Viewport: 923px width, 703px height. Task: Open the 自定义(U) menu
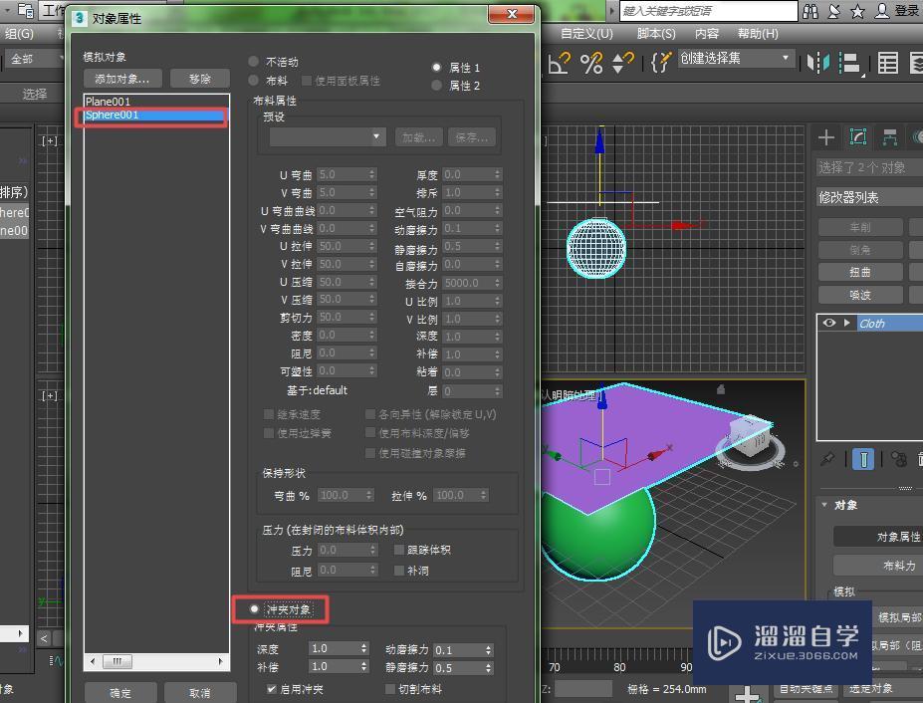(x=586, y=34)
